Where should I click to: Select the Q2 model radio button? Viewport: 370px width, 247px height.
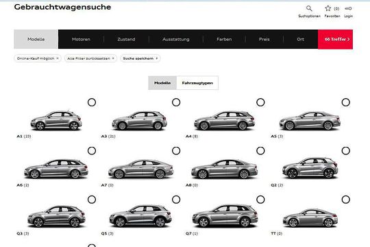tap(346, 151)
